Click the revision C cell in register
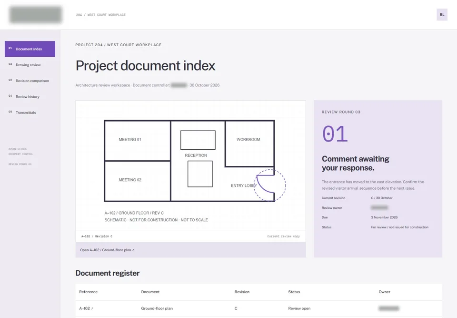This screenshot has width=457, height=318. point(236,308)
